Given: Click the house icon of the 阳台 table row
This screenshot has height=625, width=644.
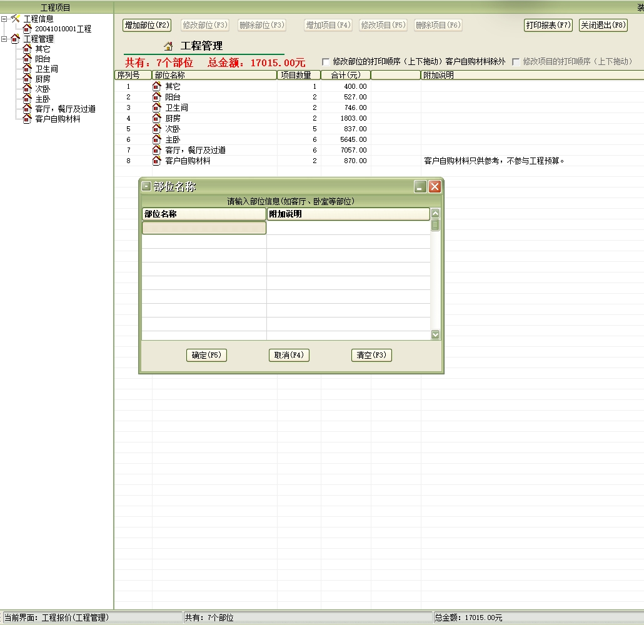Looking at the screenshot, I should tap(157, 97).
